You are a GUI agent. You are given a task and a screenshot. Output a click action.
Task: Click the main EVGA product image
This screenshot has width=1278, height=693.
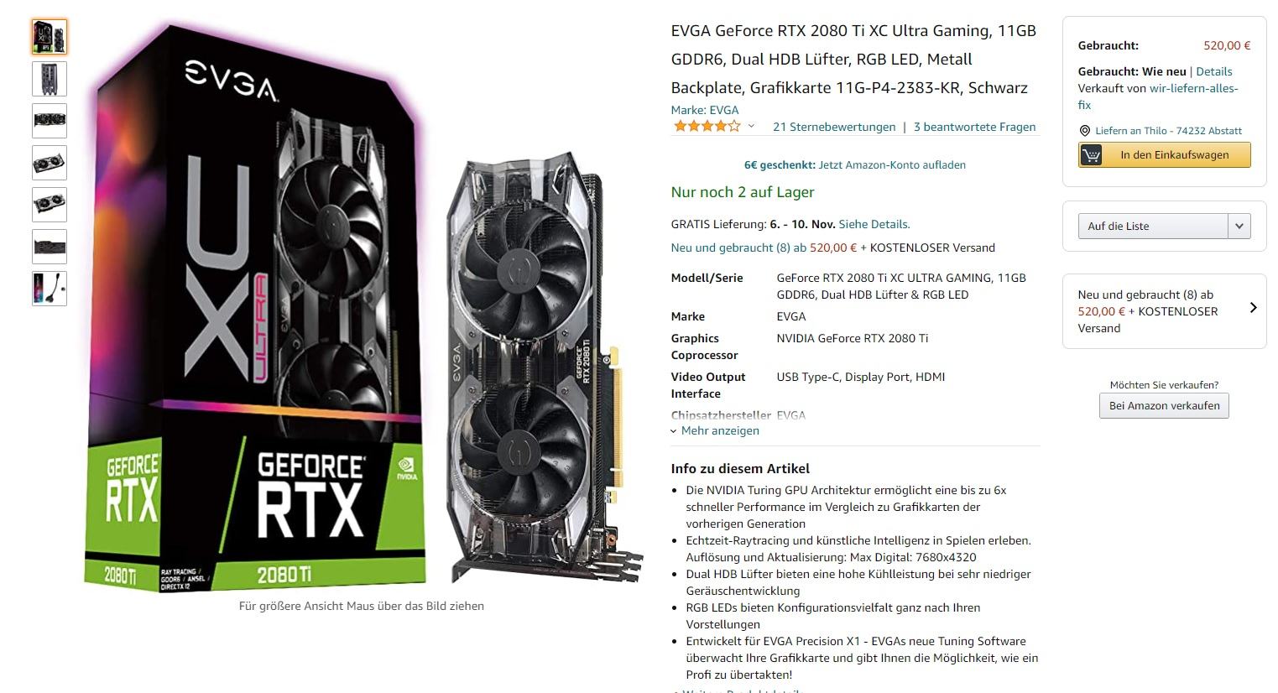point(363,306)
